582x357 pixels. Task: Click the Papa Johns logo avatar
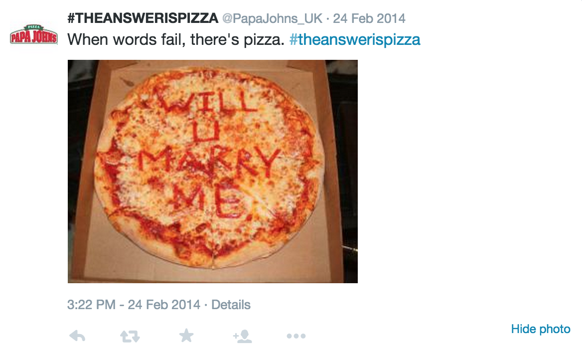click(34, 34)
